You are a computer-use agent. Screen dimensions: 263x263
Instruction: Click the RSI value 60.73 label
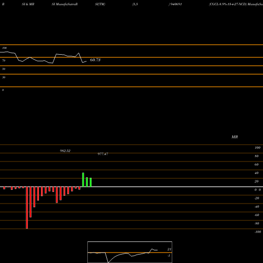click(x=95, y=60)
